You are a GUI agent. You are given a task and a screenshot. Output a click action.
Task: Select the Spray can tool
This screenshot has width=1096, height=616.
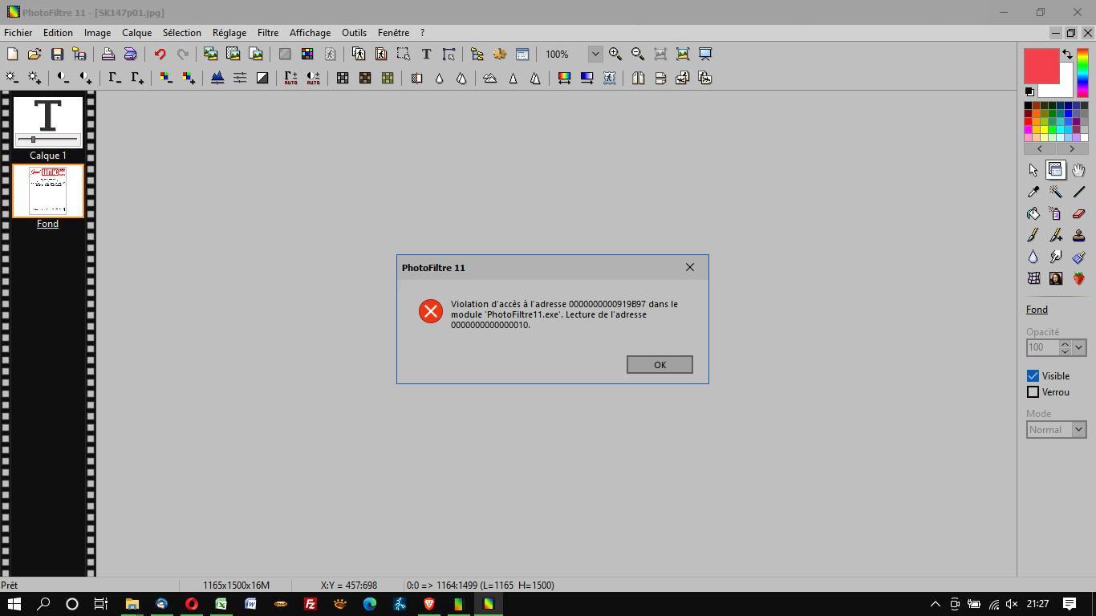pyautogui.click(x=1056, y=213)
